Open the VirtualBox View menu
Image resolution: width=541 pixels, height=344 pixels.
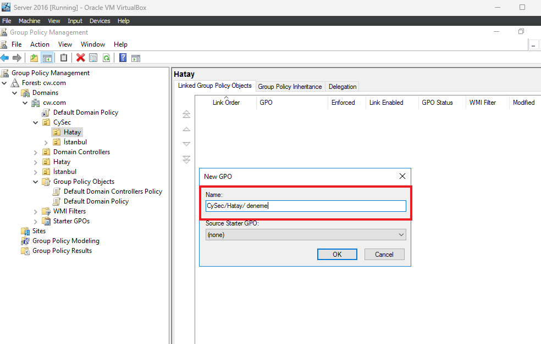click(x=54, y=21)
